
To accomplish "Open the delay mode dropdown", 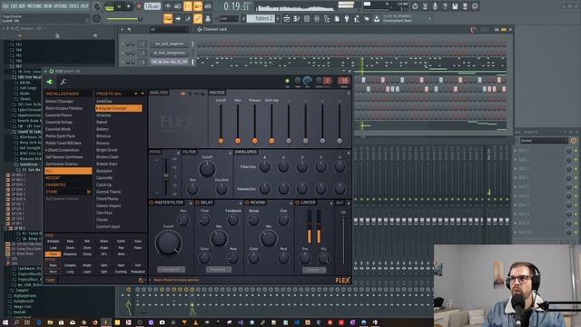I will click(218, 270).
